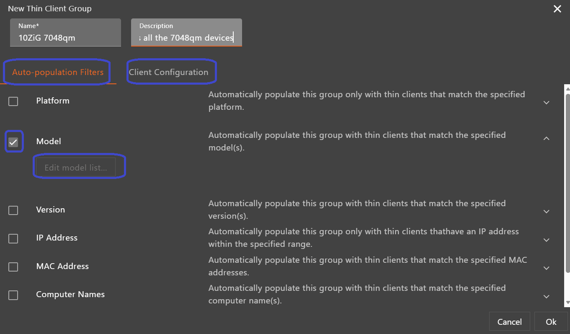Confirm the dialog with Ok

(x=551, y=322)
